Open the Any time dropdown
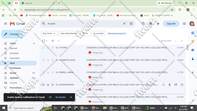 coord(49,33)
